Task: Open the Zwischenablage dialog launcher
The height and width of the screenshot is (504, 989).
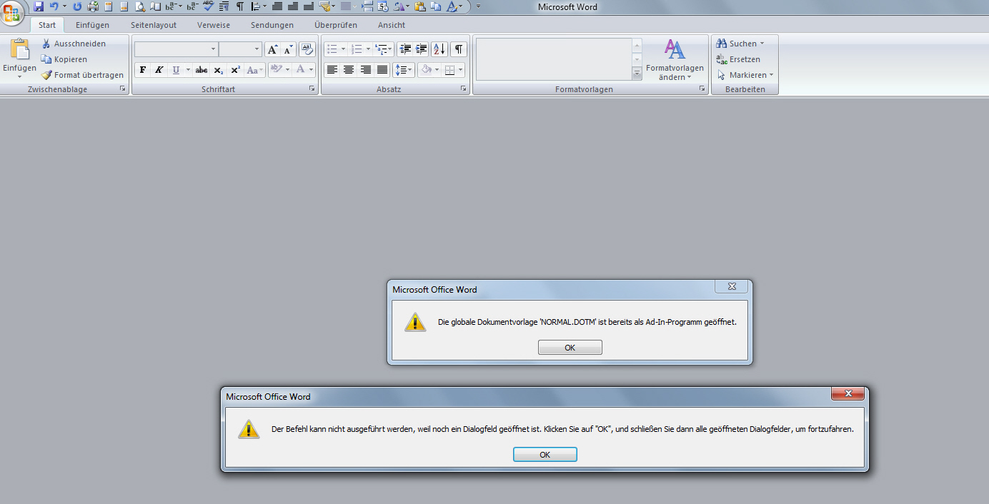Action: [x=123, y=89]
